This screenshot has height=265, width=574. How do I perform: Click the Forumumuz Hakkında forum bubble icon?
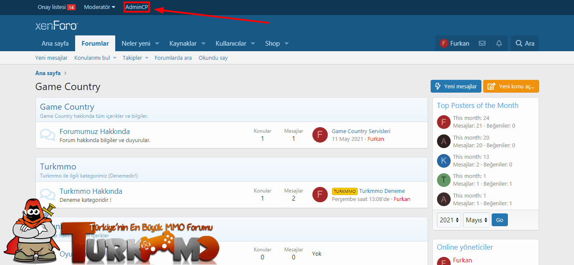(x=47, y=135)
